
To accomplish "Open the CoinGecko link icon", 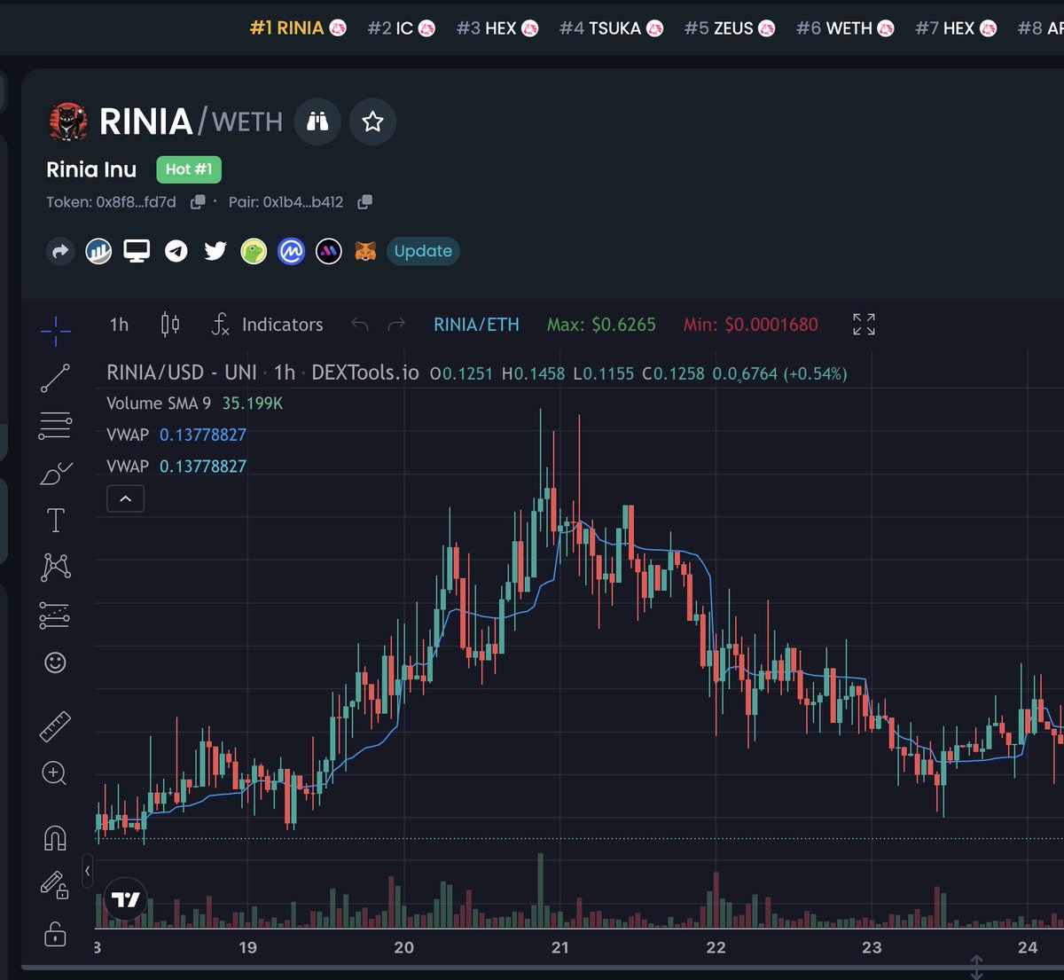I will click(254, 251).
